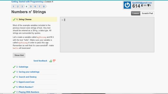The height and width of the screenshot is (94, 168).
Task: Open exercise 4. Search and Destroy
Action: 27,77
